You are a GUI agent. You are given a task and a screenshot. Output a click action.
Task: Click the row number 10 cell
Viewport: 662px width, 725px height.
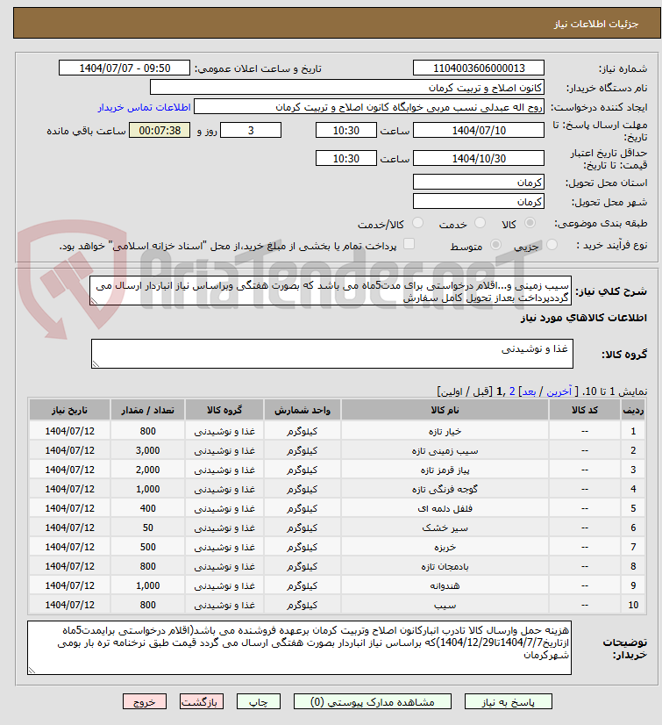tap(633, 605)
